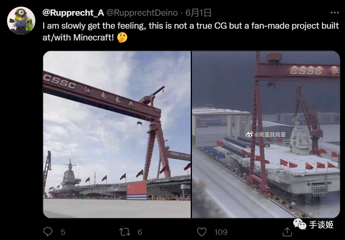Click the @捣蛋就捣蛋 Weibo watermark text
This screenshot has height=240, width=345.
pyautogui.click(x=270, y=134)
